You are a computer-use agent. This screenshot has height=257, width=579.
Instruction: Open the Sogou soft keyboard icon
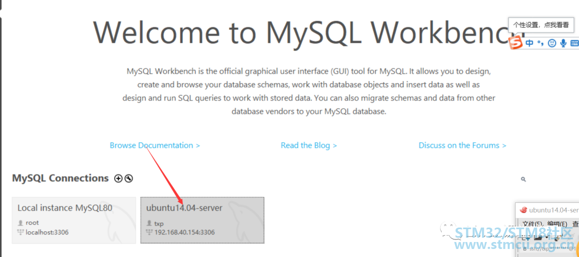pos(575,43)
